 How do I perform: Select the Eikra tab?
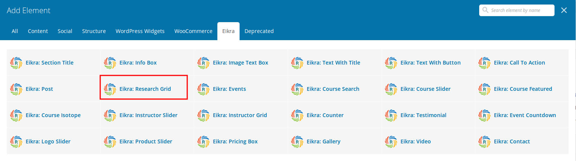228,31
